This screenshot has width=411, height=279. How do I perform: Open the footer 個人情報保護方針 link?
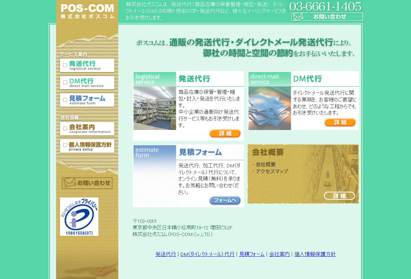coord(315,254)
